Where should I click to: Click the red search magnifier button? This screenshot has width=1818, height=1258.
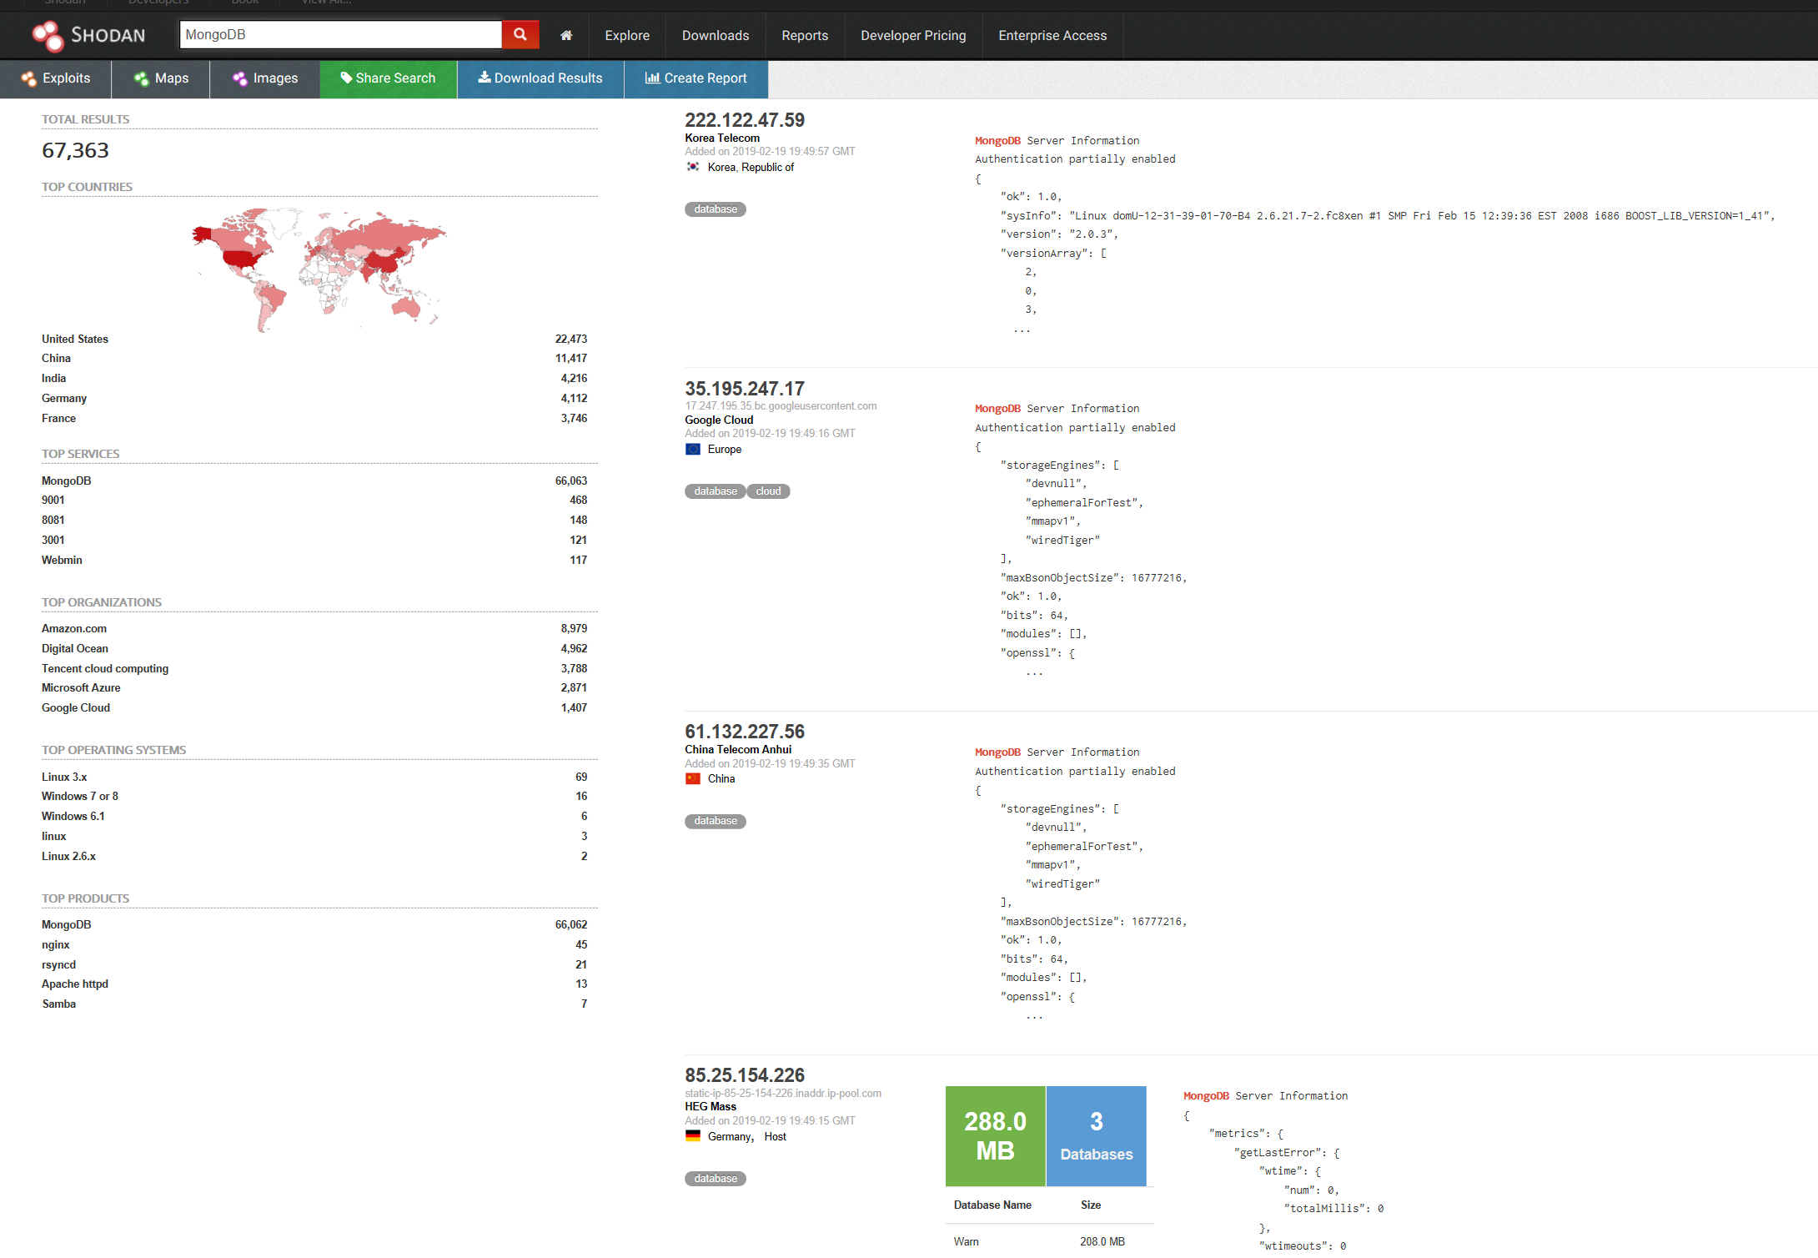520,34
